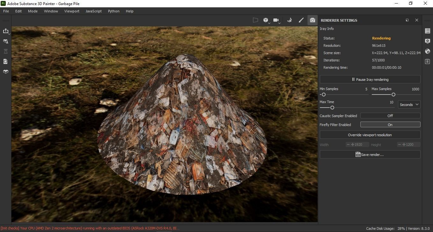Image resolution: width=433 pixels, height=232 pixels.
Task: Toggle Firefly Filter Enabled On button
Action: pos(390,125)
